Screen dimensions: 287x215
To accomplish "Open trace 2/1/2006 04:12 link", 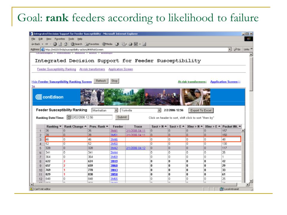I will coord(136,148).
